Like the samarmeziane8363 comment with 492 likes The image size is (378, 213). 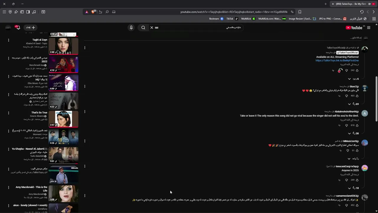[357, 205]
